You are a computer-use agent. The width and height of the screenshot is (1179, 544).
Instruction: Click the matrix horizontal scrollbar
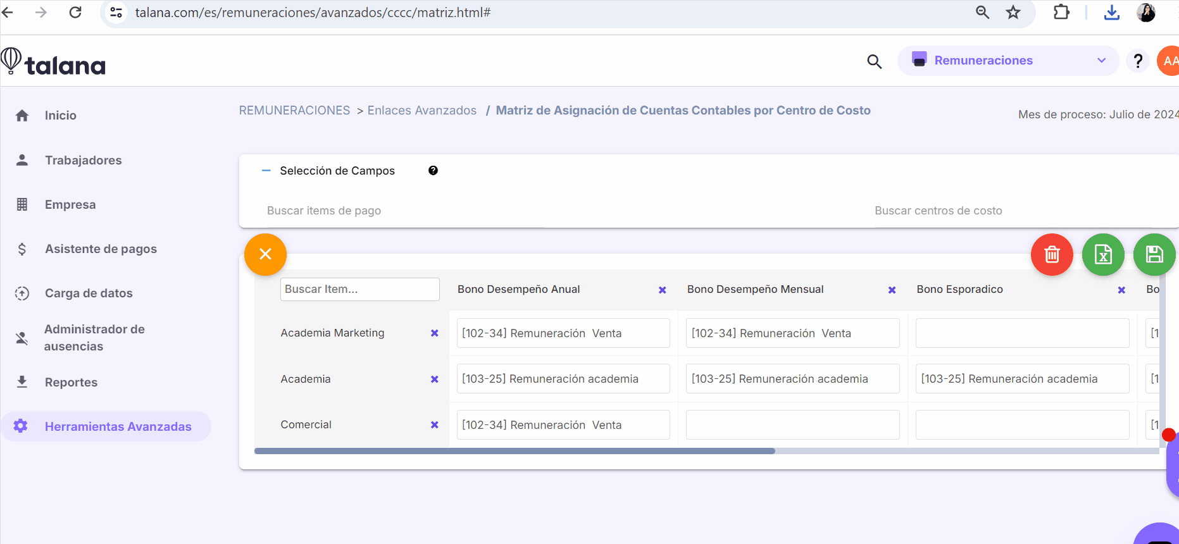tap(515, 451)
